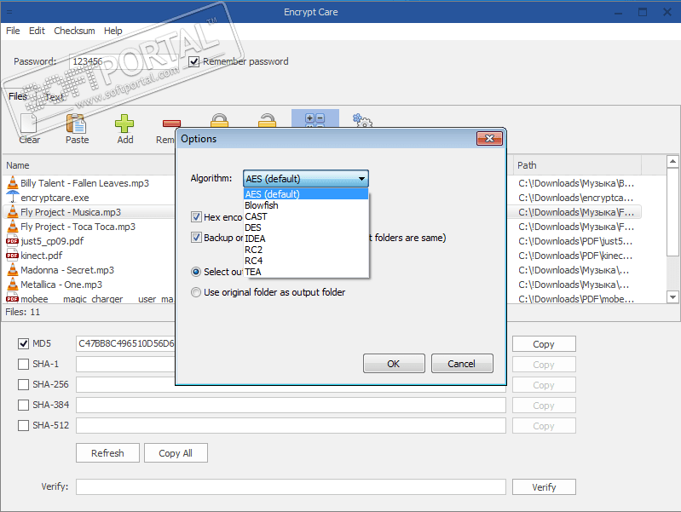Click the open padlock decrypt icon
681x512 pixels.
[x=267, y=120]
